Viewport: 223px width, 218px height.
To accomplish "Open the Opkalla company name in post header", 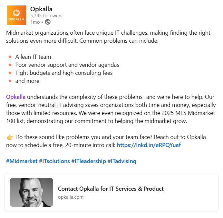I will (41, 9).
